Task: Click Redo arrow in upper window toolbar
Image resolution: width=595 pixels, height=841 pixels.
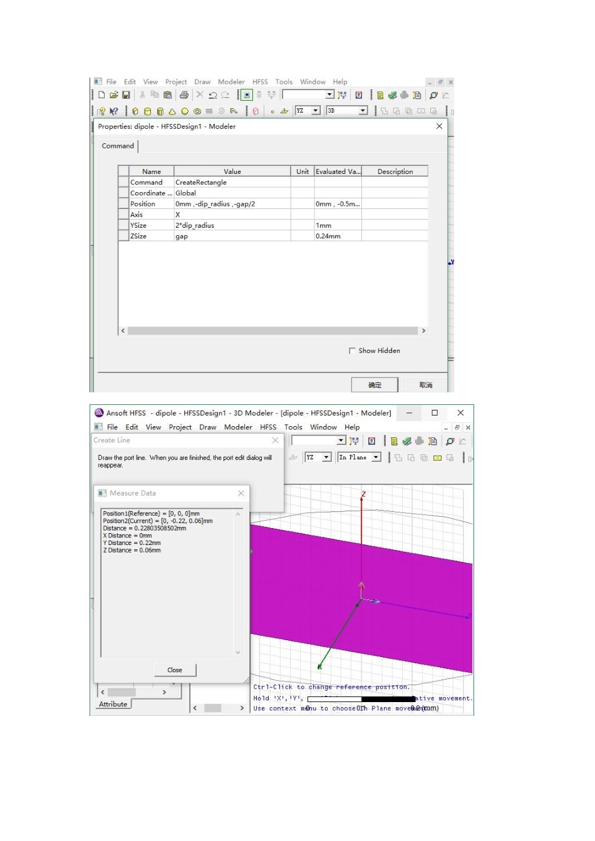Action: pos(225,95)
